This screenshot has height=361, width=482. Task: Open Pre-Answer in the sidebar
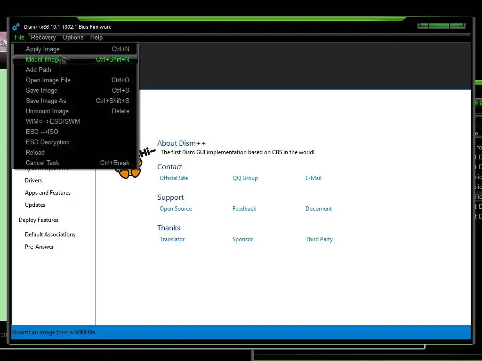coord(40,247)
